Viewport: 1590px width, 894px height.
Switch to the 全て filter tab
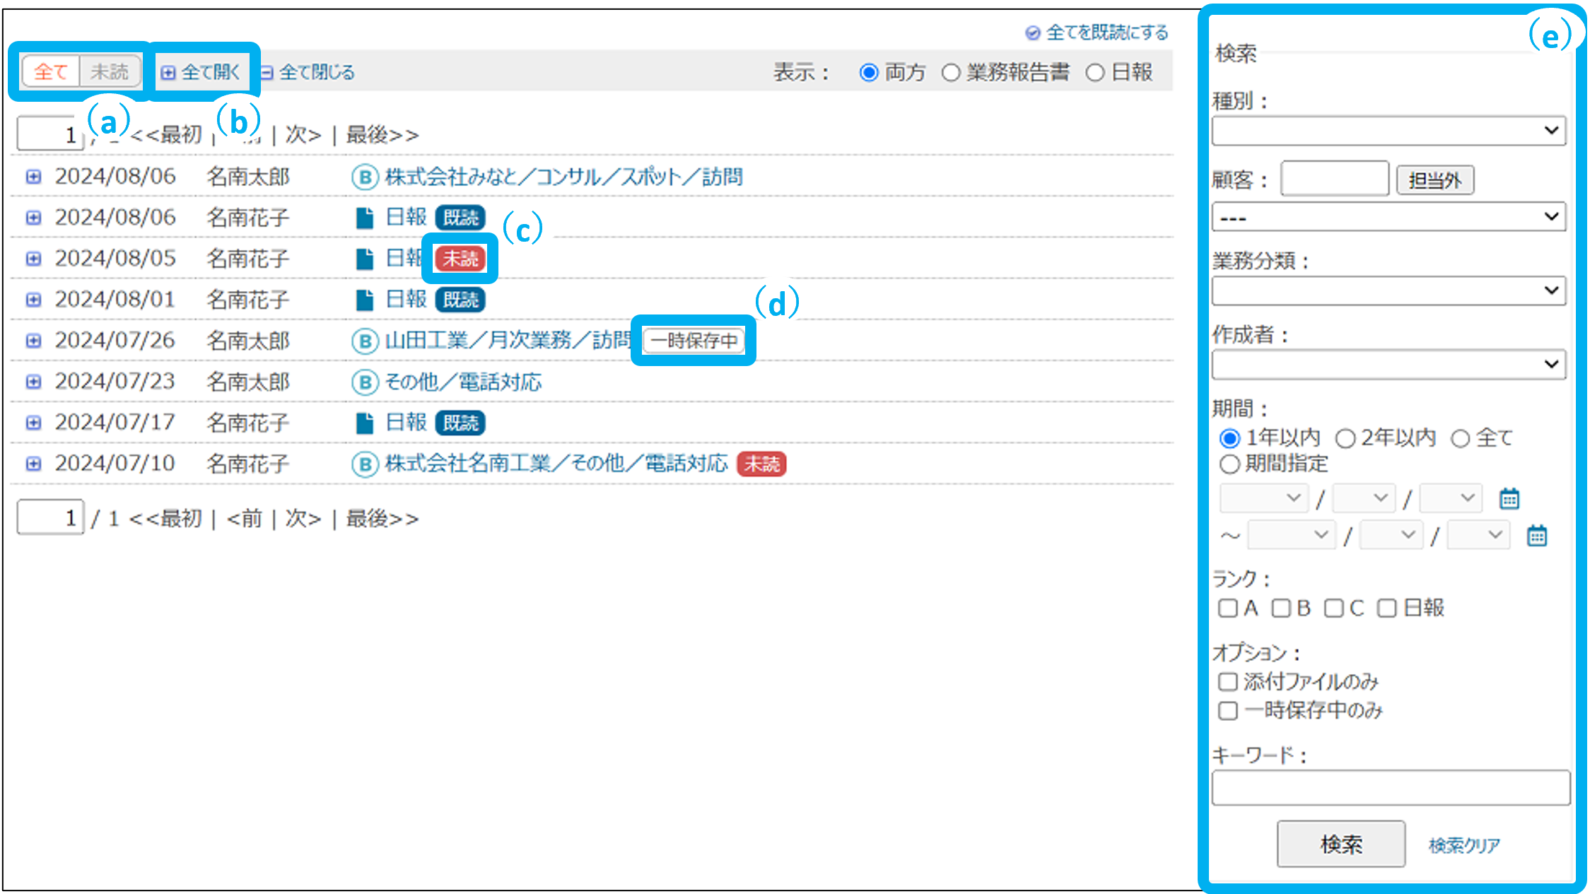[51, 72]
